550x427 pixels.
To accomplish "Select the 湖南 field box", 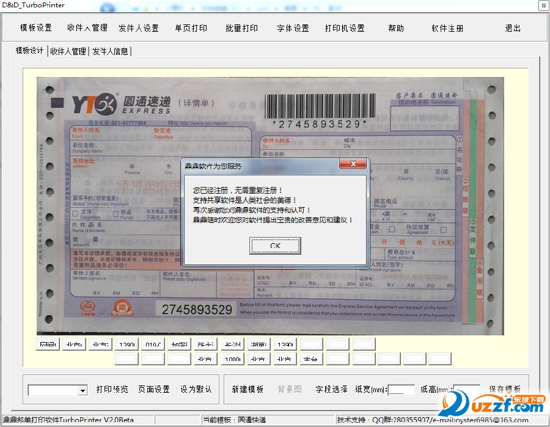I will click(259, 345).
